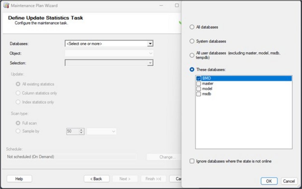Increase the Sample by value stepper

[81, 130]
